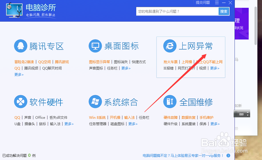Open 数据恢复 link
The height and width of the screenshot is (160, 262).
point(189,118)
